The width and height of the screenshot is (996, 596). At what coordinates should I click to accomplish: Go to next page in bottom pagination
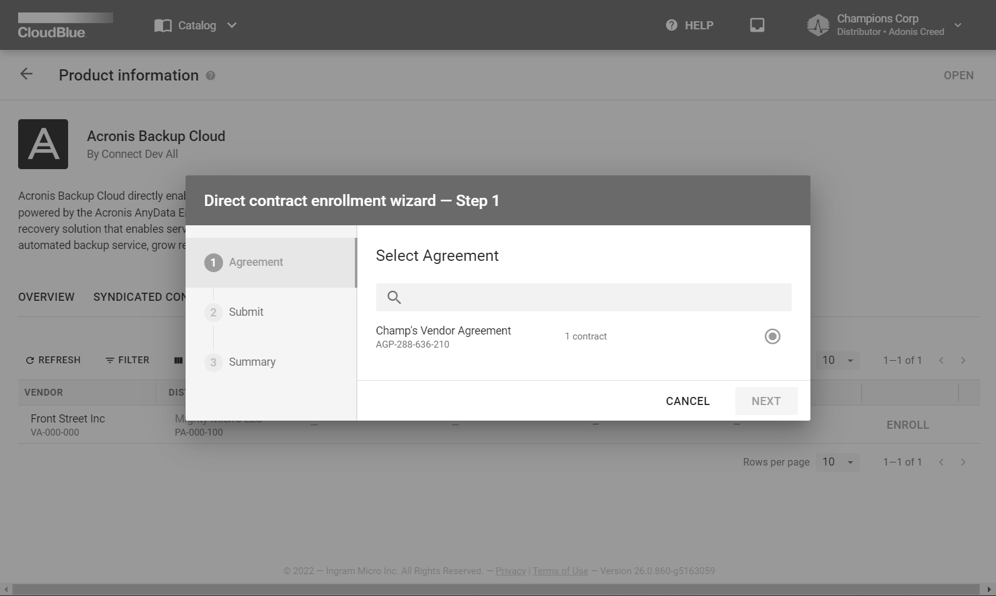tap(963, 462)
